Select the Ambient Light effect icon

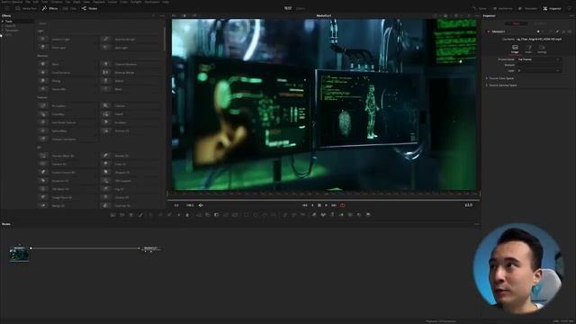pos(43,39)
